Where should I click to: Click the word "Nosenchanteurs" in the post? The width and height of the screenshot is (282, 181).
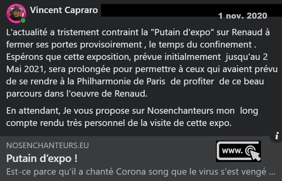[x=181, y=111]
